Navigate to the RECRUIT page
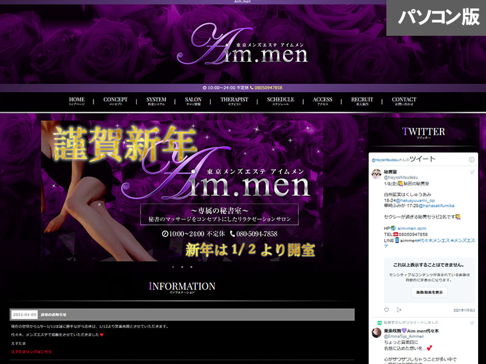The width and height of the screenshot is (486, 364). click(362, 101)
